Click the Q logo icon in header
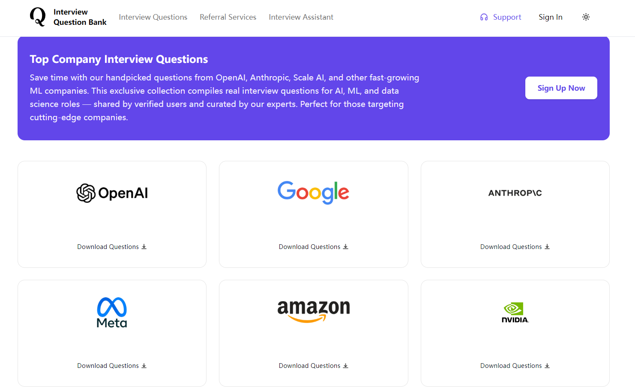Screen dimensions: 635x391 [x=38, y=17]
